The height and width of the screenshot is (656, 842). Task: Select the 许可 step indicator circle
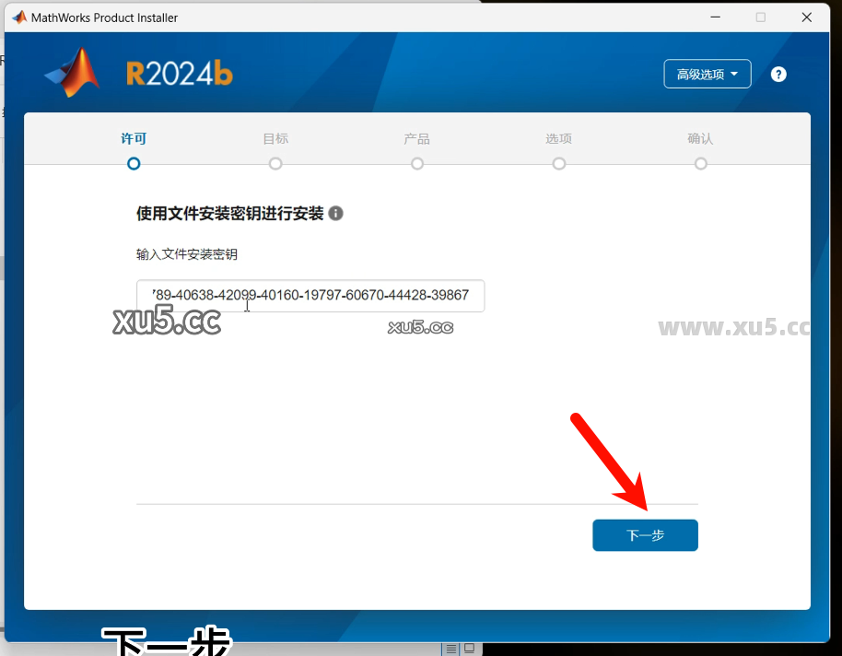[x=134, y=163]
